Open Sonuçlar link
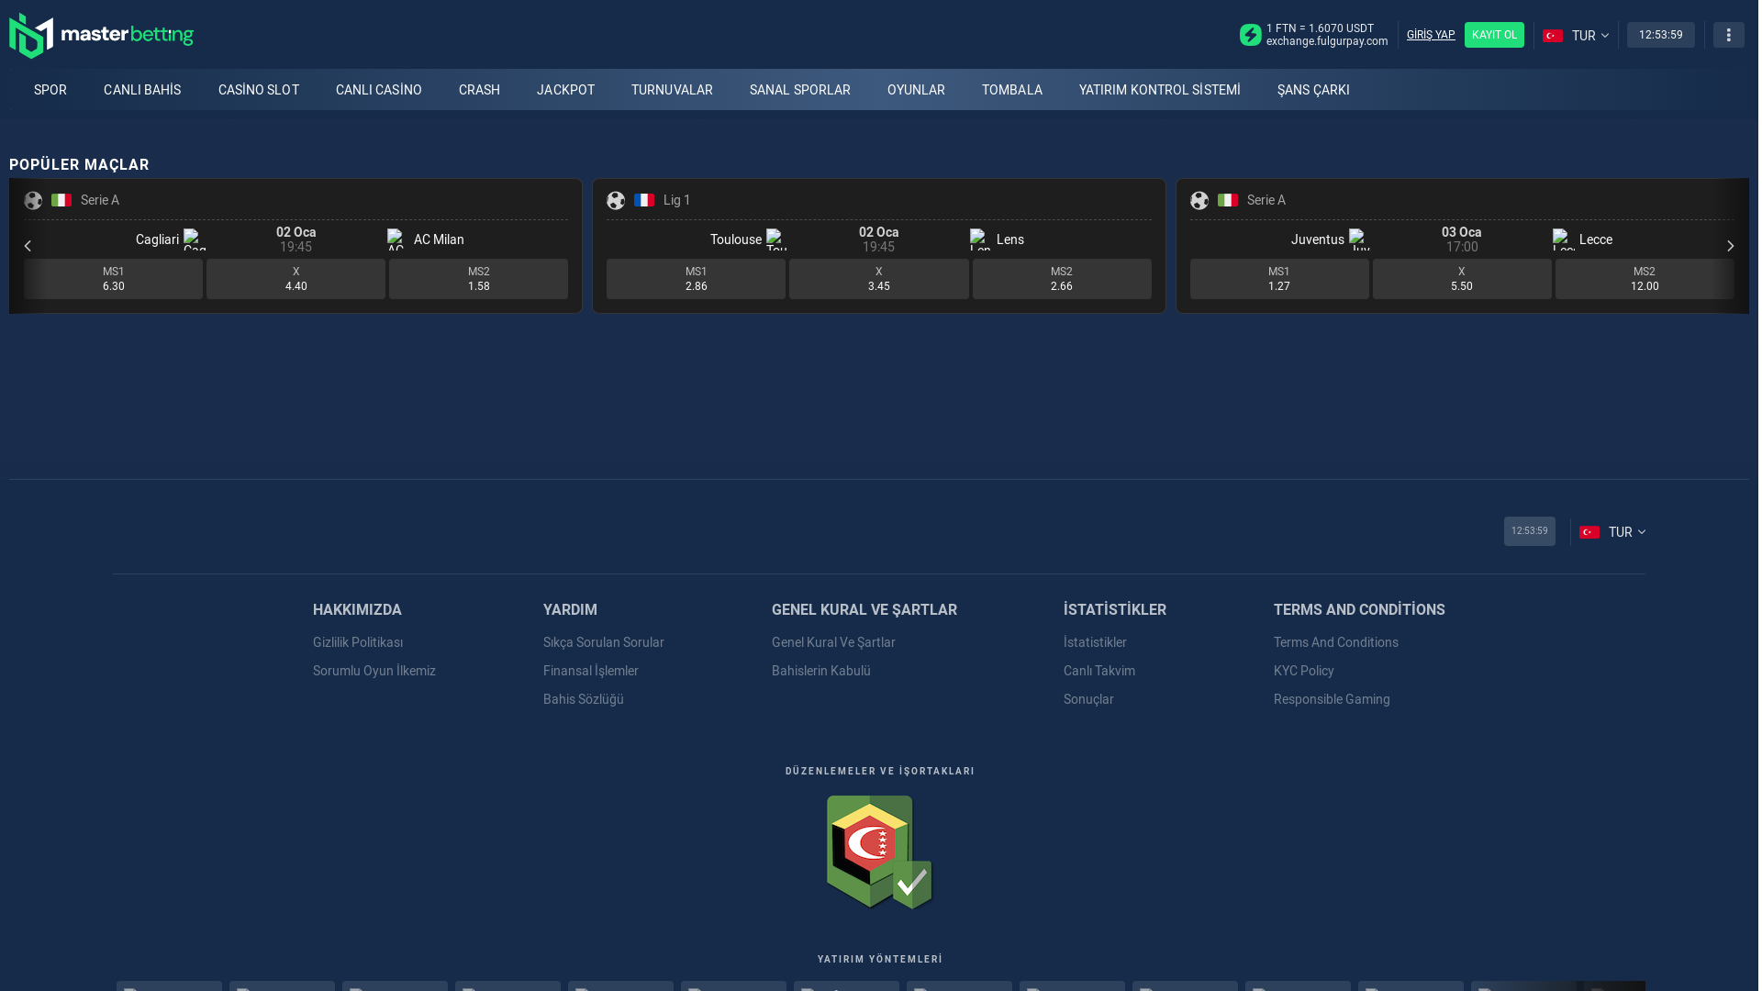Image resolution: width=1762 pixels, height=991 pixels. click(1088, 699)
